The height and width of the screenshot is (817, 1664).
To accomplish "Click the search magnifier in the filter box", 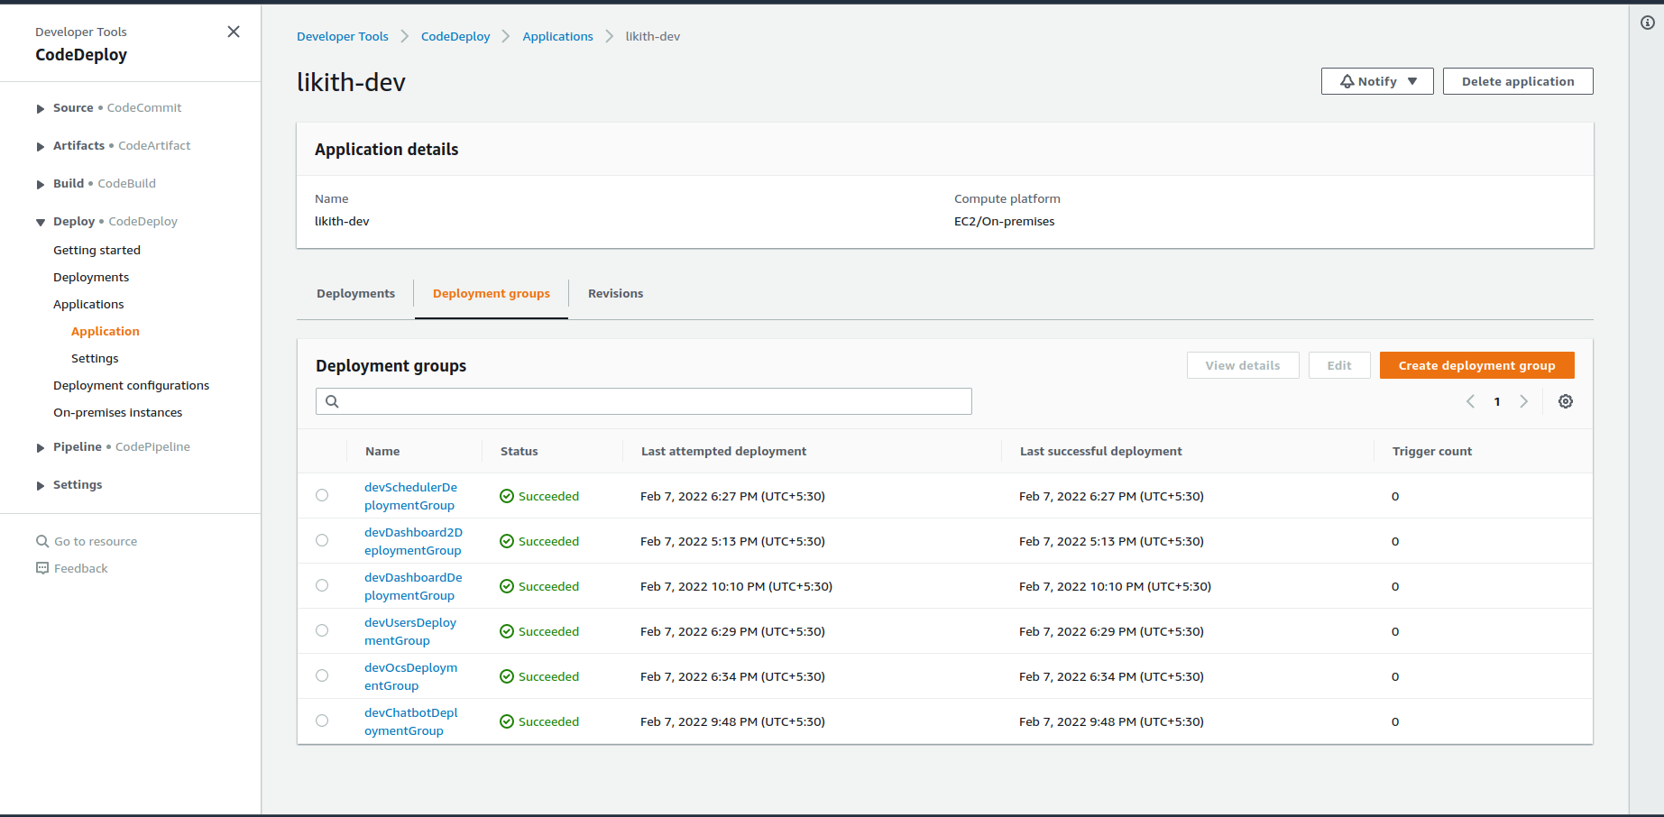I will (x=332, y=400).
